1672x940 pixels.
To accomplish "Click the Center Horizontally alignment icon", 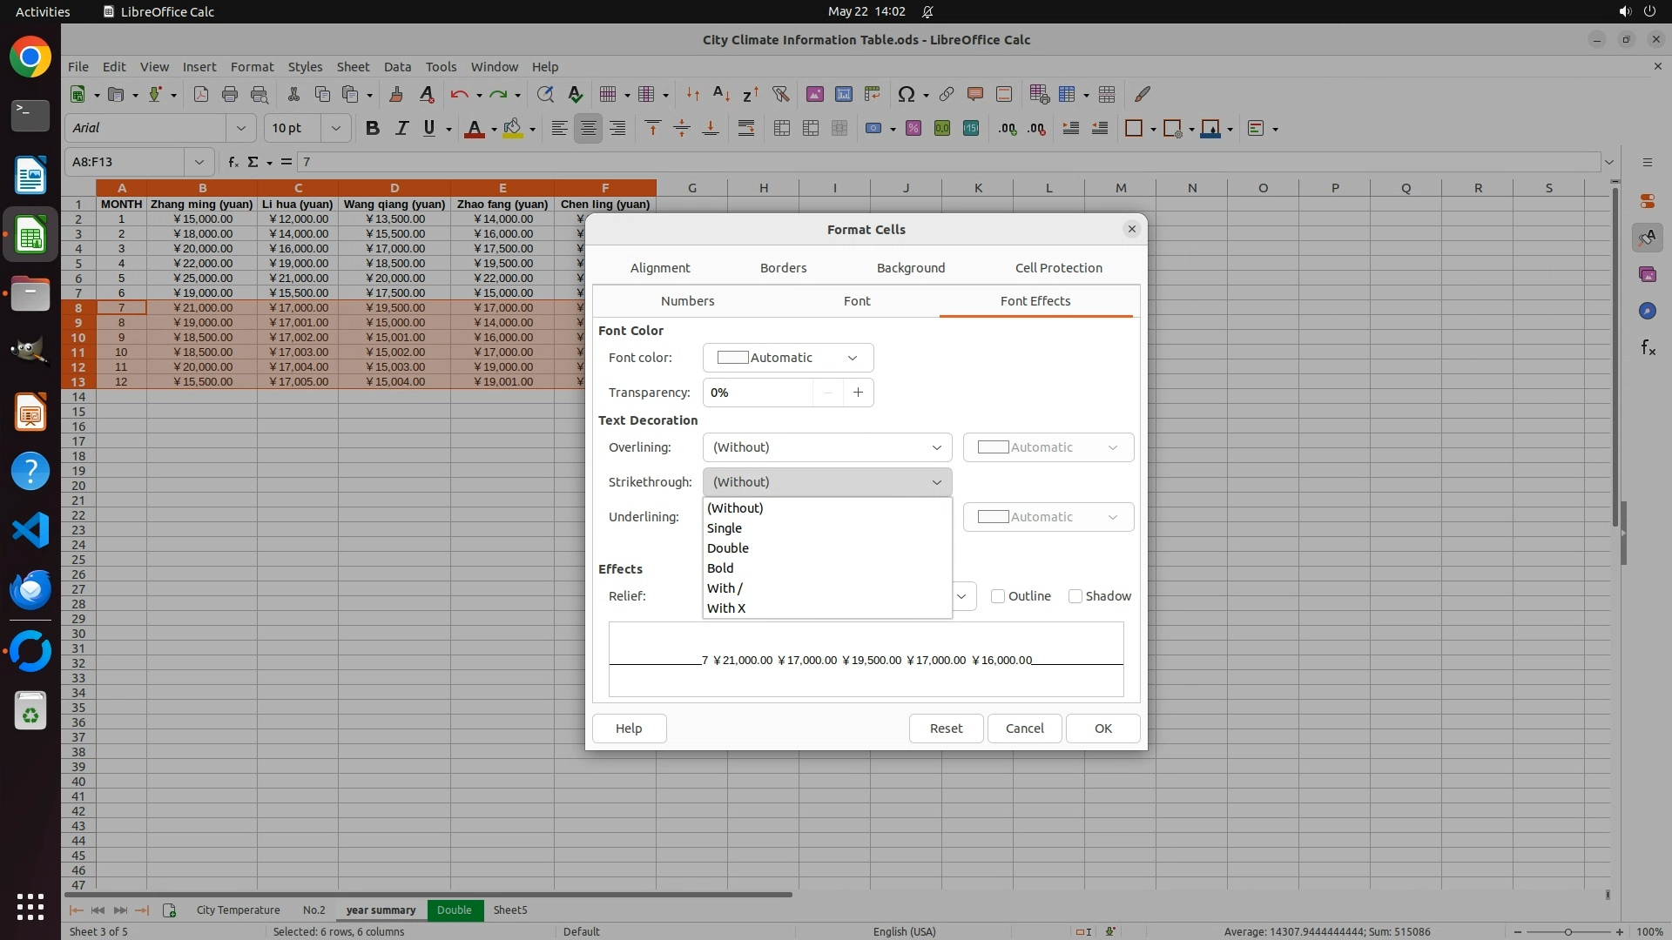I will (589, 129).
